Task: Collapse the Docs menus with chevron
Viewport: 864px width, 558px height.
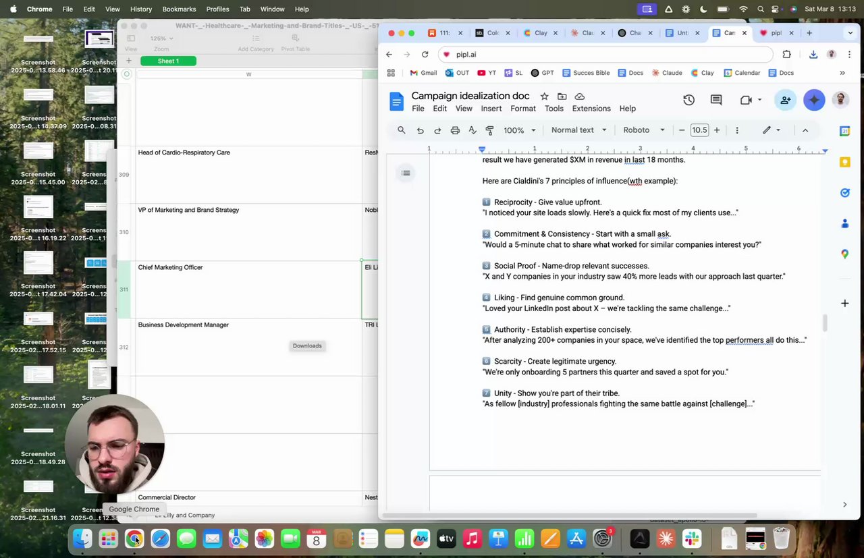Action: [x=805, y=130]
